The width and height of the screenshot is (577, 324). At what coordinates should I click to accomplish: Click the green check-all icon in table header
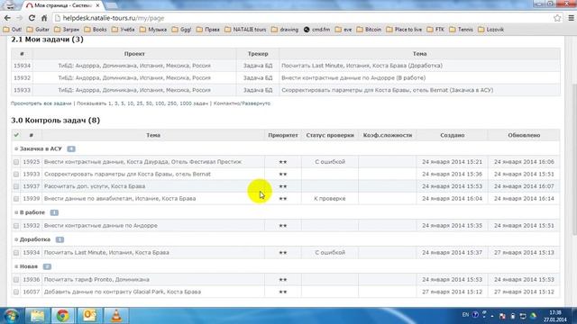[x=16, y=135]
